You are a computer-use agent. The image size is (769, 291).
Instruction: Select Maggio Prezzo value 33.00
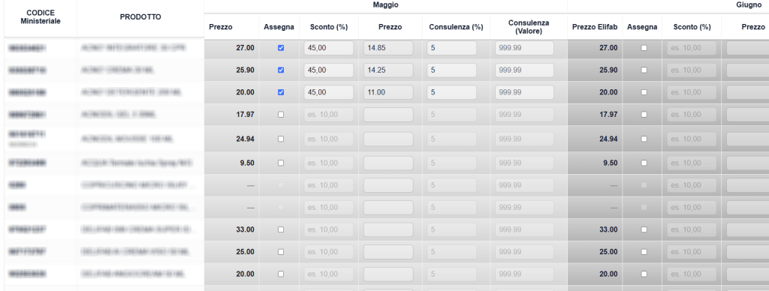(x=245, y=229)
